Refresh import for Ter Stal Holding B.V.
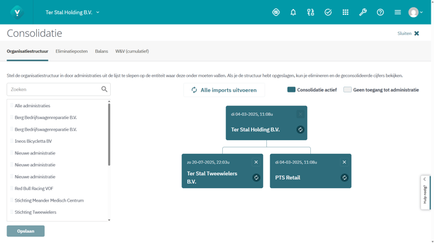 click(301, 129)
